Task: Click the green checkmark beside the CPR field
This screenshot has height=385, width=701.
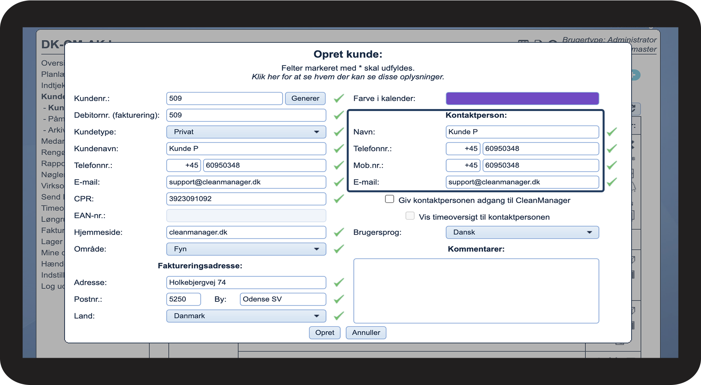Action: click(338, 199)
